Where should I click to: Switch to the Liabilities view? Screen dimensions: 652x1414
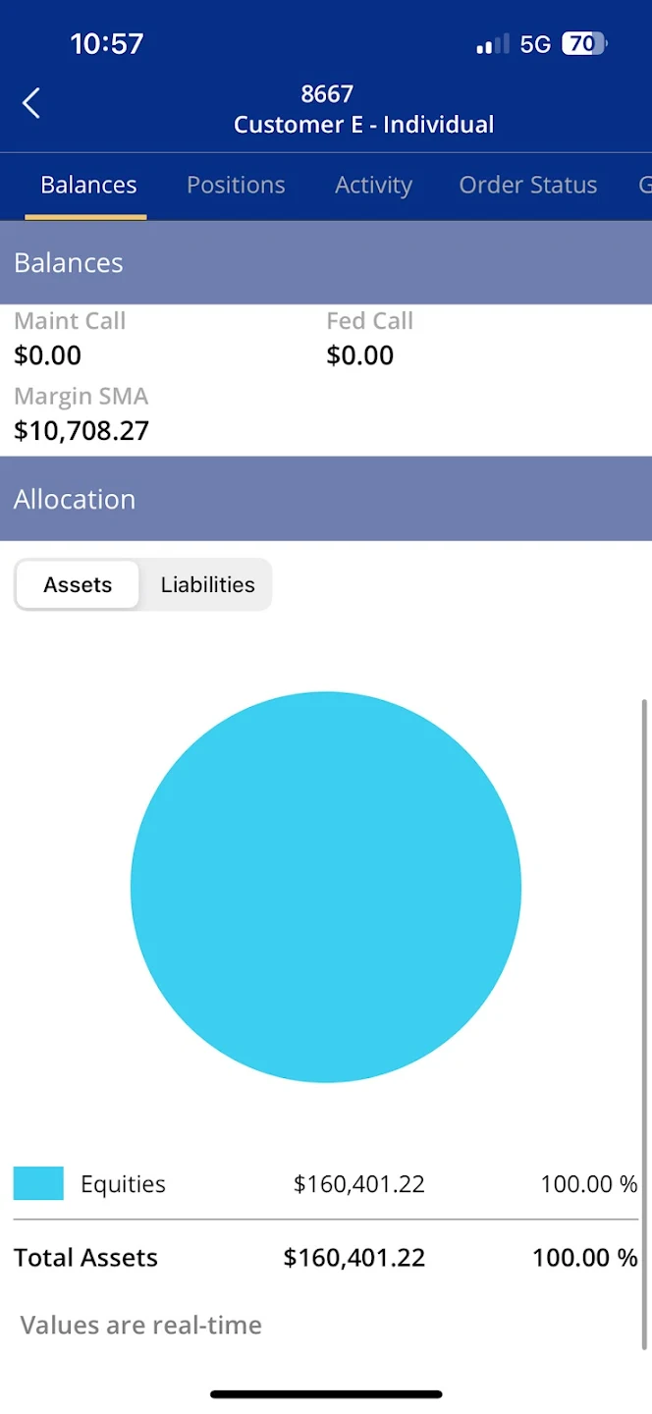click(207, 584)
